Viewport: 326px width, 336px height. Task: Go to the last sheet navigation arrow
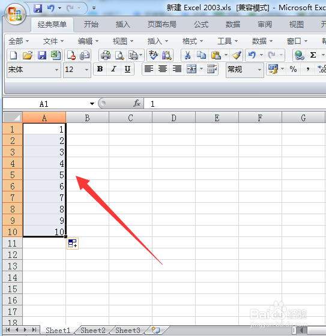[34, 330]
